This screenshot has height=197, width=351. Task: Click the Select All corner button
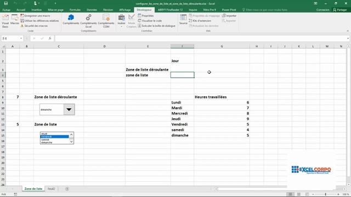3,46
